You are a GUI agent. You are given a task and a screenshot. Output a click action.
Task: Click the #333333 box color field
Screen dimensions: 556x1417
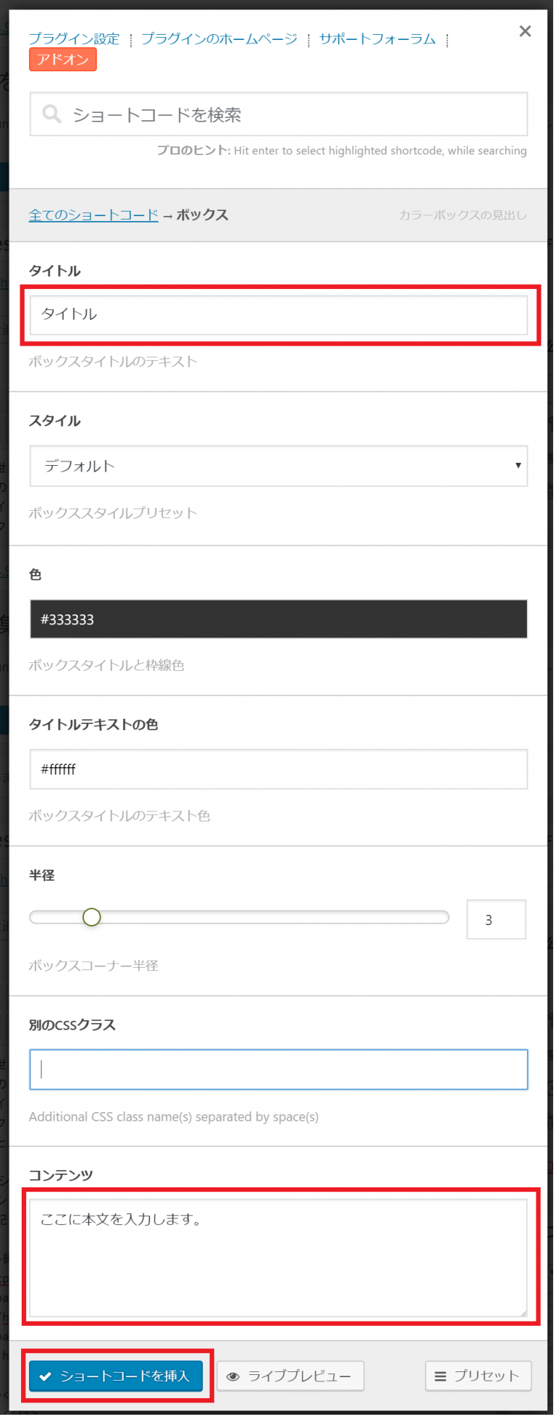(x=278, y=619)
